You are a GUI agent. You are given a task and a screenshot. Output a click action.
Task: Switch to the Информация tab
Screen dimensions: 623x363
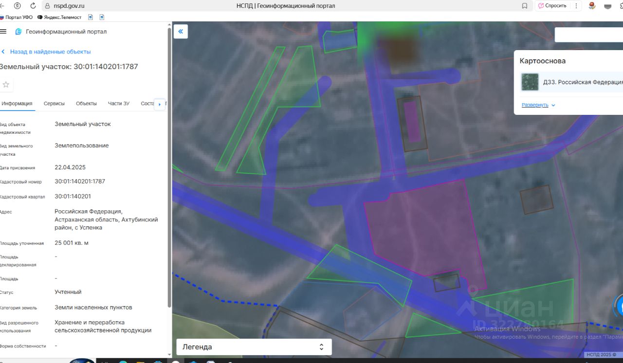[x=17, y=104]
